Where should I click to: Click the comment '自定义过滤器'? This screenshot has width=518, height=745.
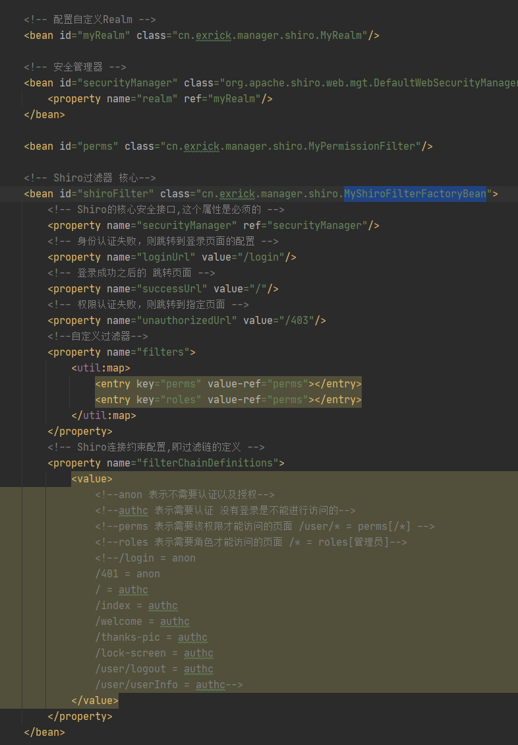pyautogui.click(x=98, y=337)
